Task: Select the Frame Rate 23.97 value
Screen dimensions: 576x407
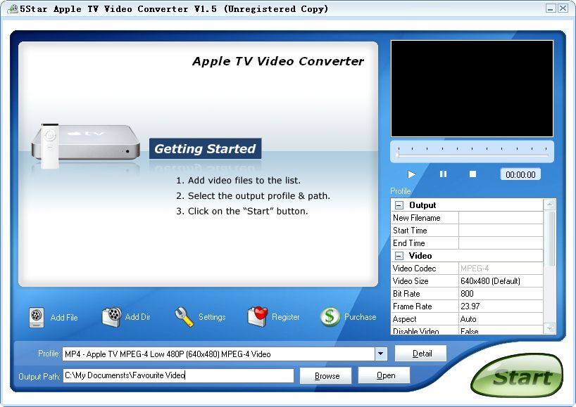Action: pyautogui.click(x=501, y=306)
